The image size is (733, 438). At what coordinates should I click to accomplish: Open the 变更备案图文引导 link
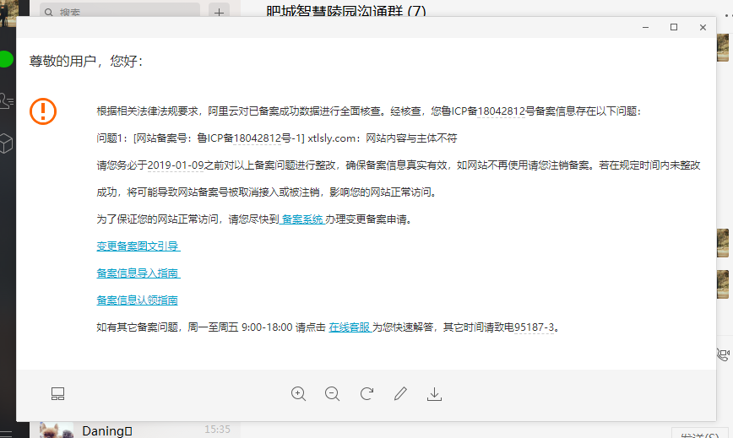coord(138,246)
